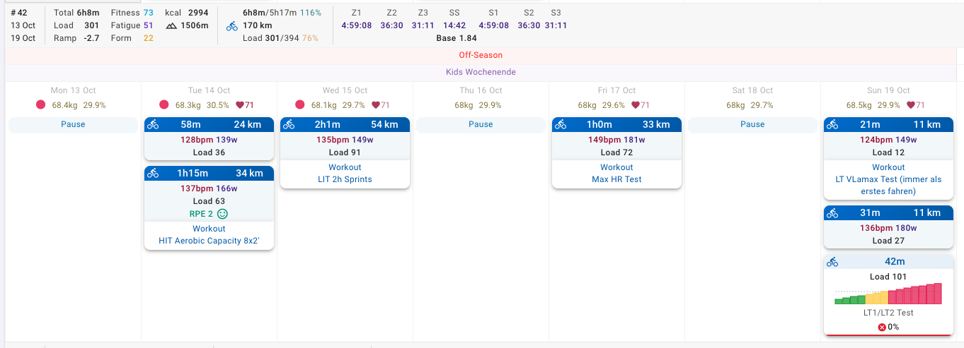
Task: Open the Off-Season banner
Action: click(481, 55)
